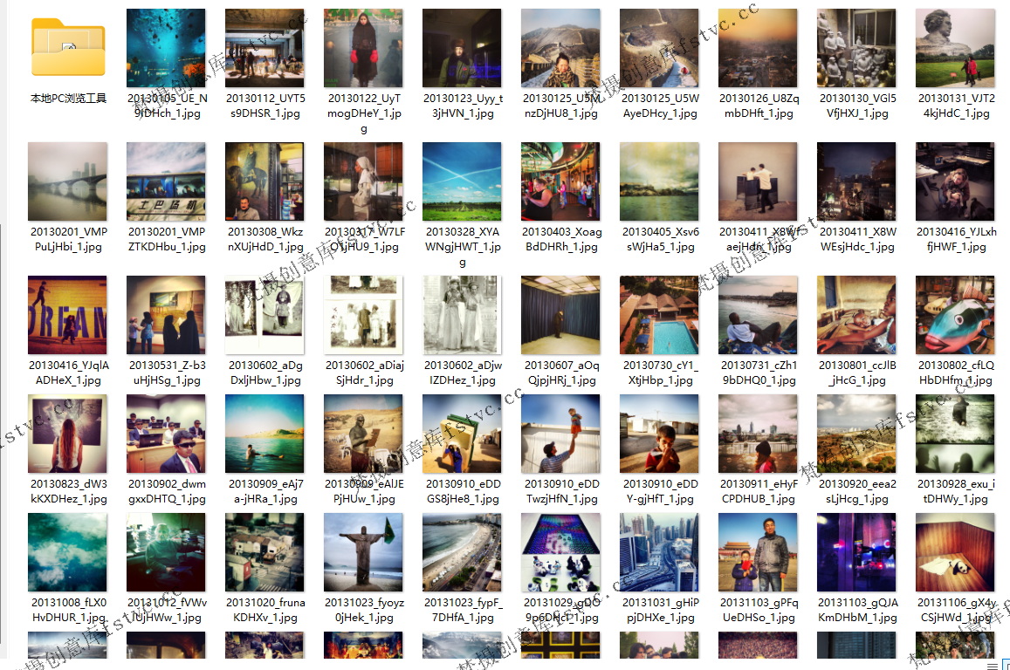Select thumbnail 20130308_WkznXUjHdD_1.jpg

tap(265, 181)
